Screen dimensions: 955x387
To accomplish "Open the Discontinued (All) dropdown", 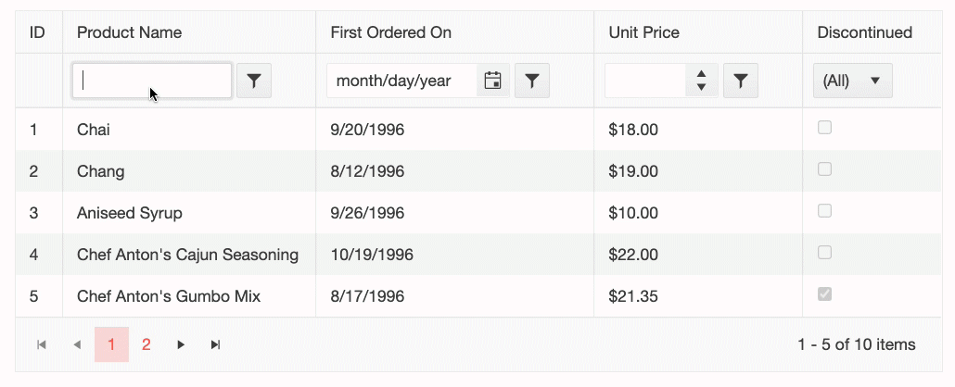I will coord(852,81).
